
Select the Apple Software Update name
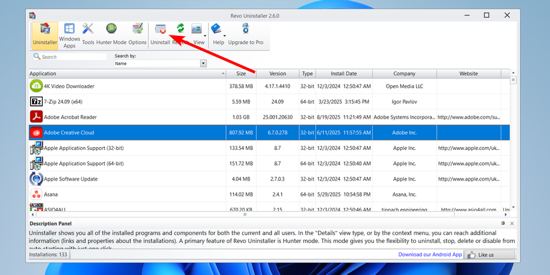pyautogui.click(x=71, y=178)
